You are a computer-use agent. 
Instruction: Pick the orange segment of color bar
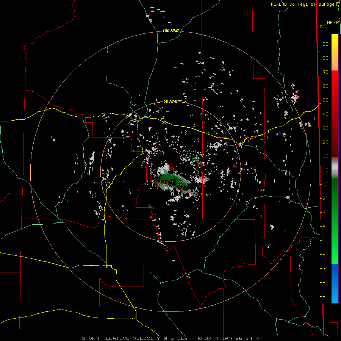[335, 64]
